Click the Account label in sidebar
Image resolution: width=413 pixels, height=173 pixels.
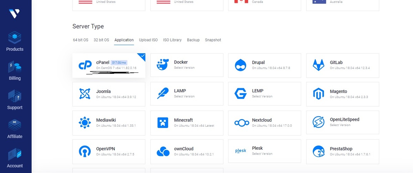15,166
